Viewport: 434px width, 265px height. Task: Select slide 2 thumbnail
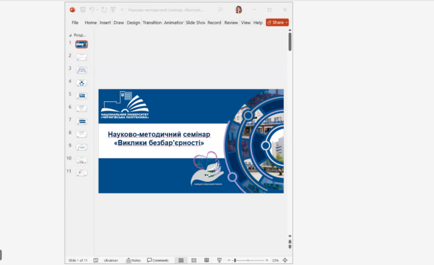pyautogui.click(x=82, y=57)
